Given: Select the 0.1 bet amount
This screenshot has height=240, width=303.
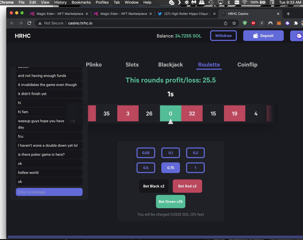Looking at the screenshot, I should click(171, 153).
